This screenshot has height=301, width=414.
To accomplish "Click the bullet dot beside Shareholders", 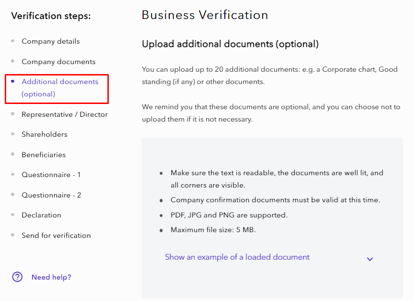I will 12,134.
